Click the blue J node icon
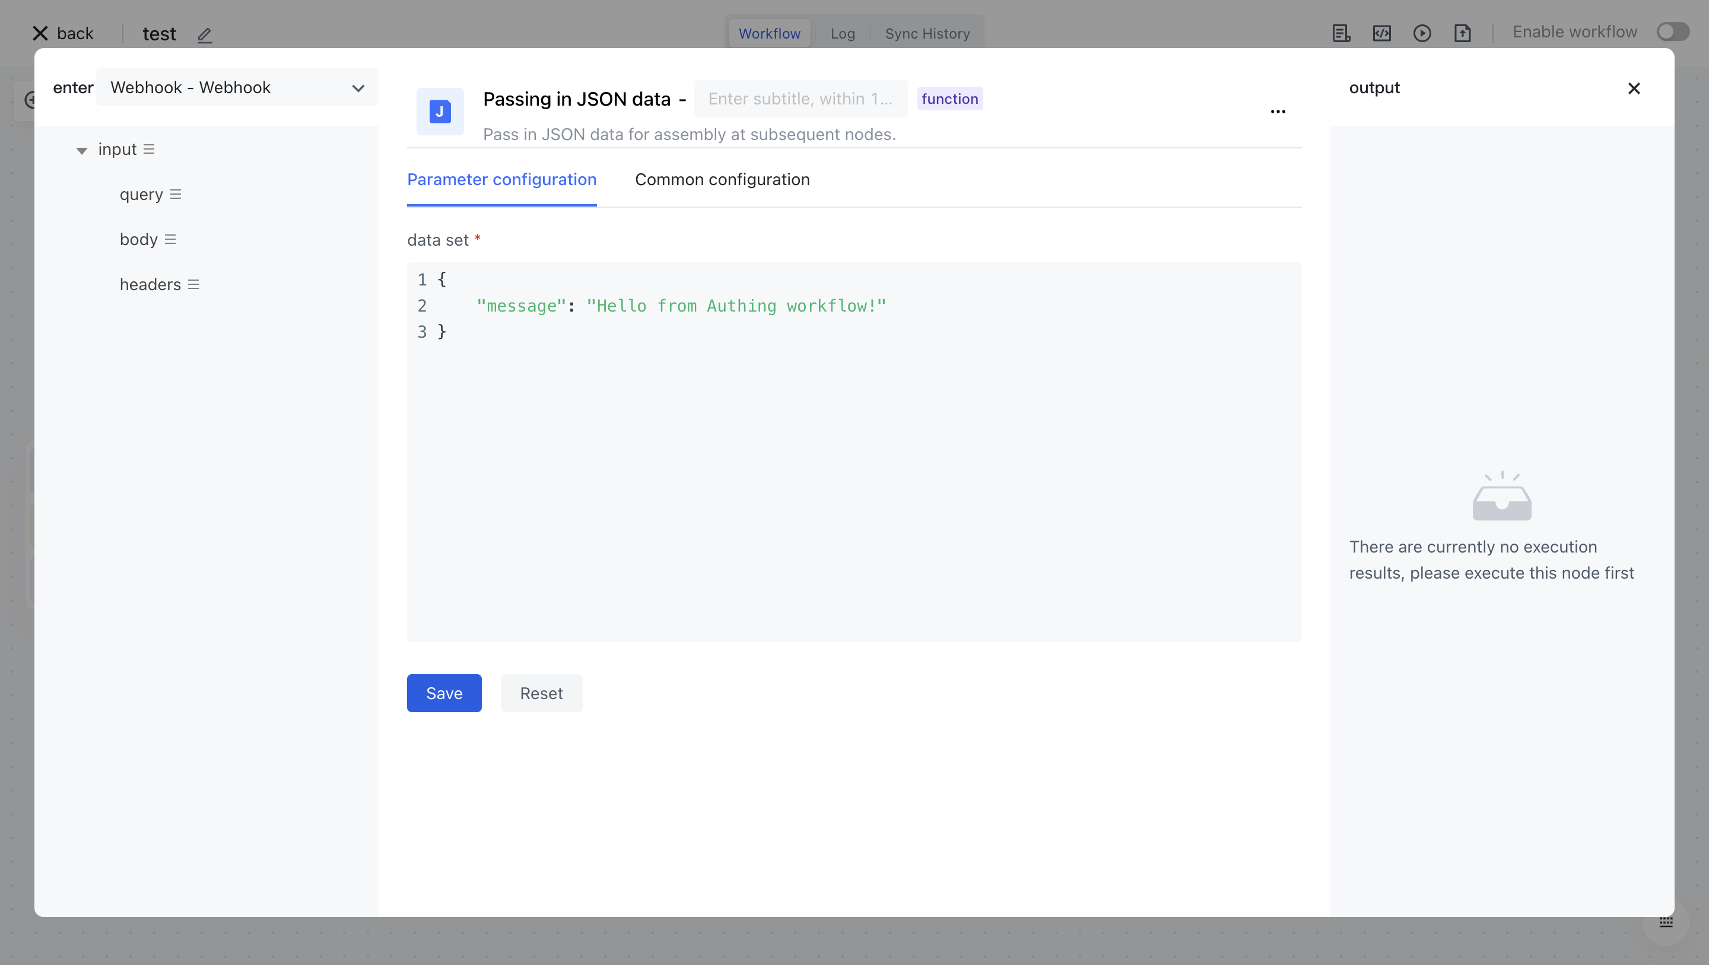This screenshot has width=1709, height=965. pyautogui.click(x=440, y=112)
